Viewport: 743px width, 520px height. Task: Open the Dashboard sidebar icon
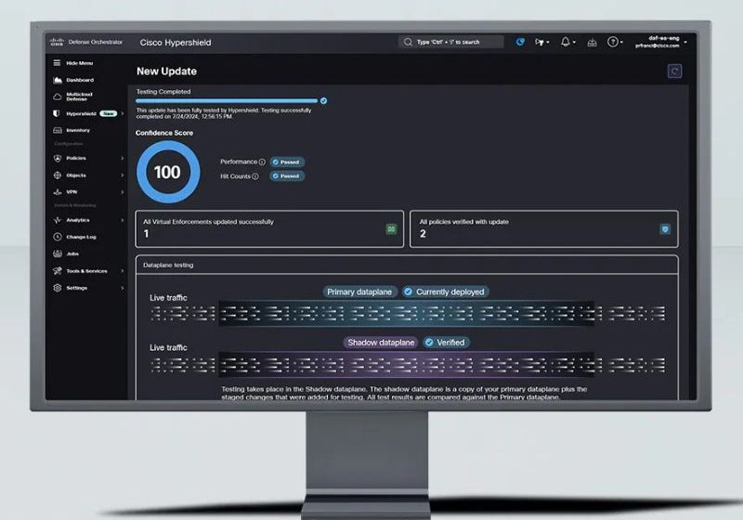(58, 80)
